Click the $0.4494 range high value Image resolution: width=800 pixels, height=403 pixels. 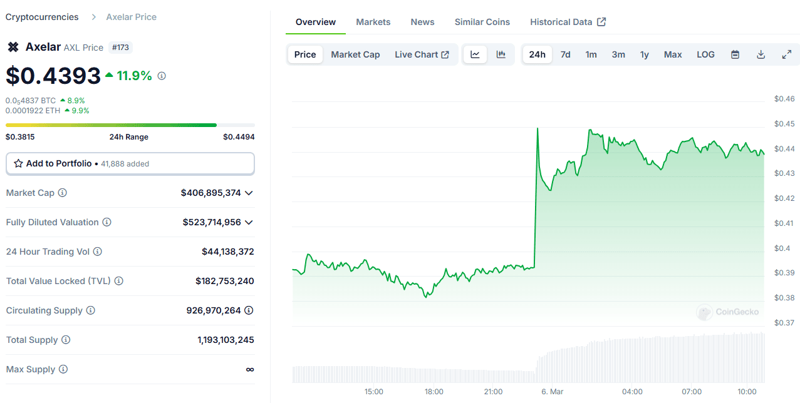click(x=239, y=137)
